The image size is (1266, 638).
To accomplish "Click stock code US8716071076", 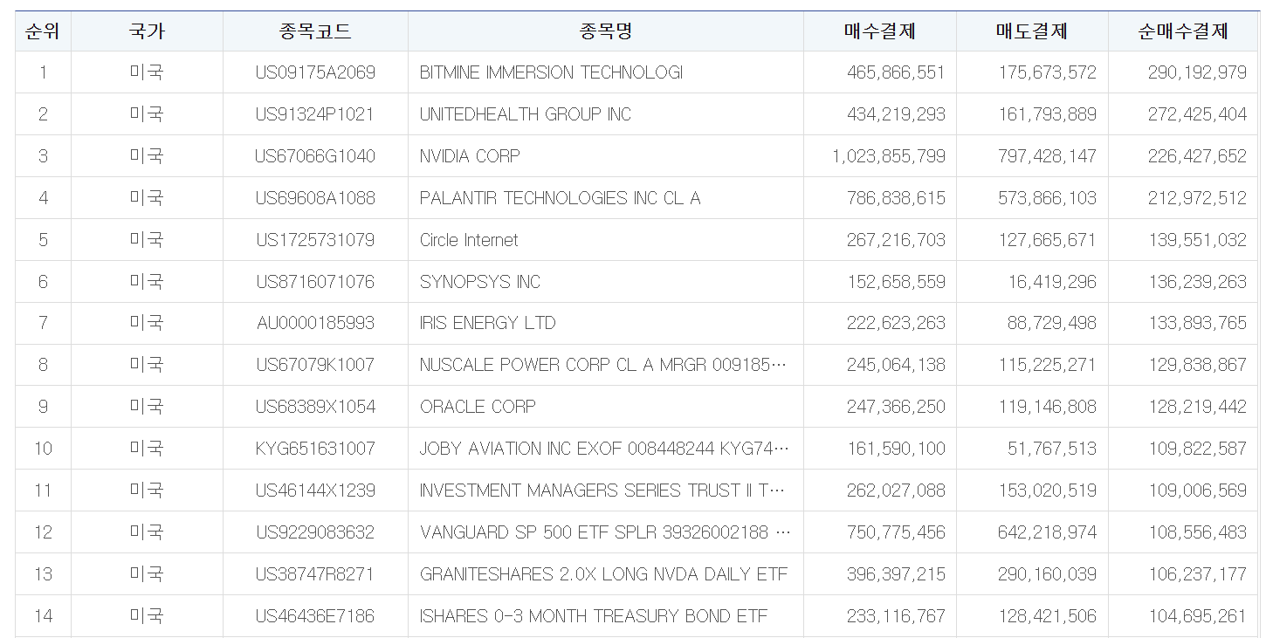I will 315,282.
